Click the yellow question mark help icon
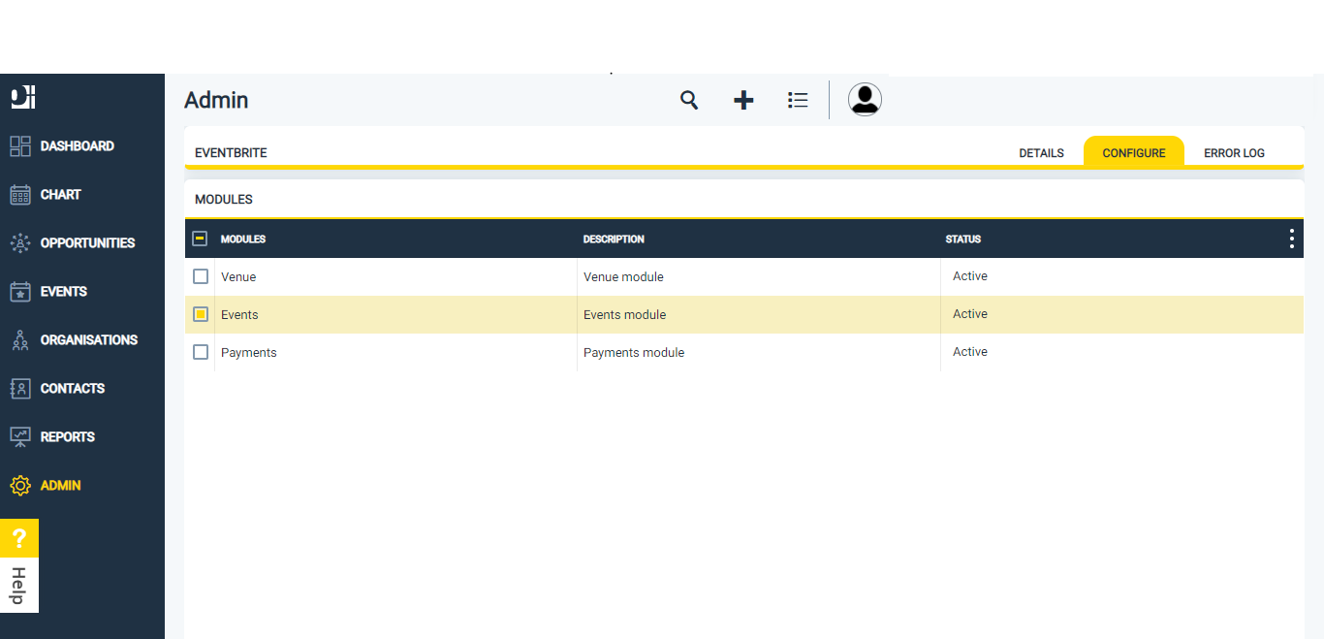 click(19, 538)
